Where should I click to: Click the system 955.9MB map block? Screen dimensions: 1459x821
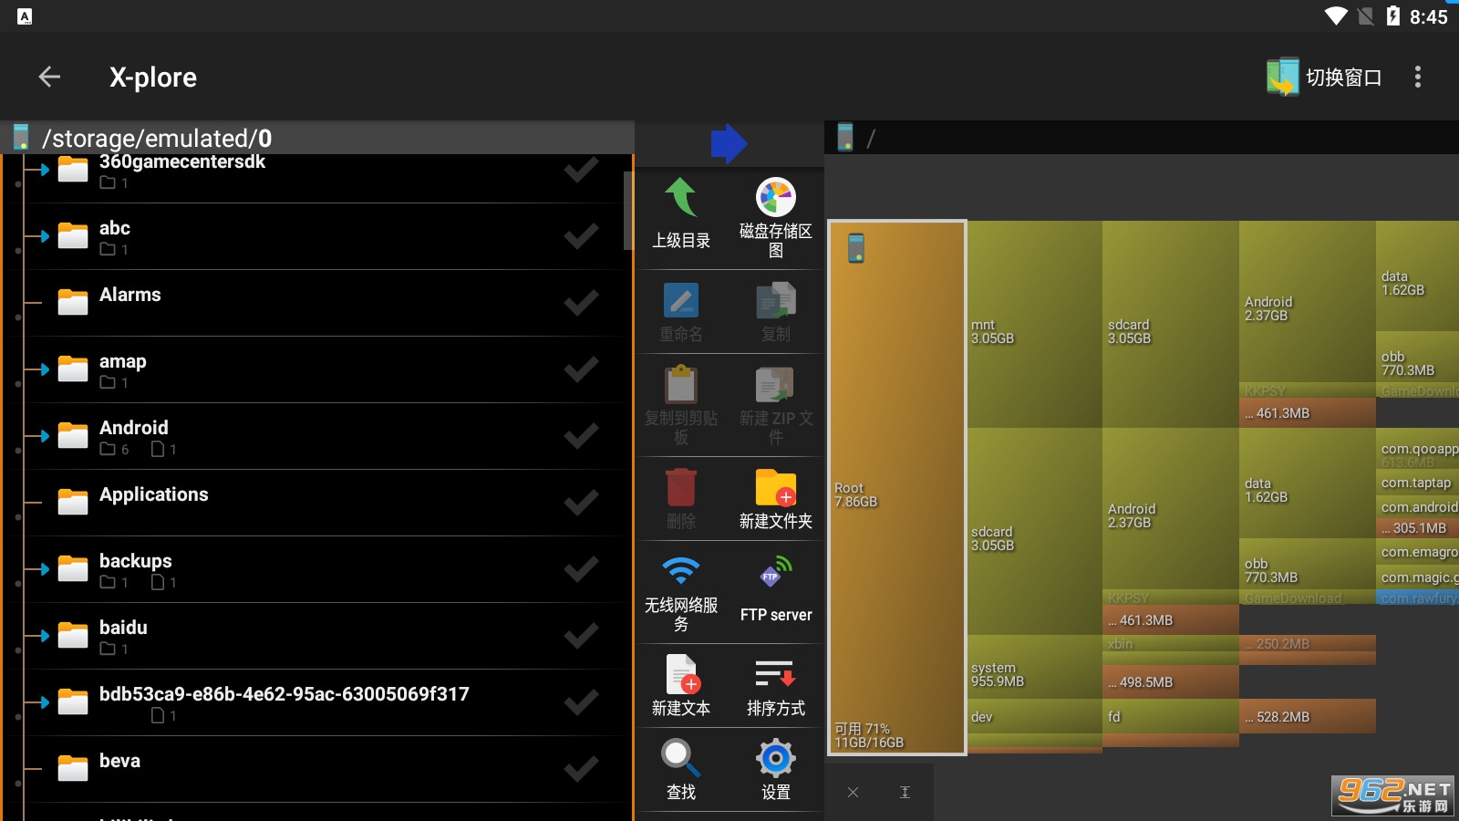tap(1035, 667)
